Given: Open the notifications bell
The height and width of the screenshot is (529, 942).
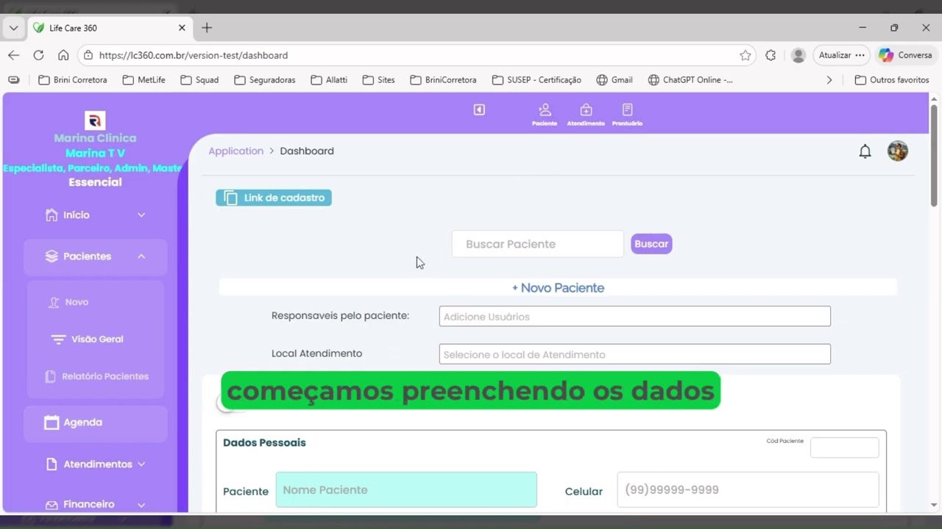Looking at the screenshot, I should [865, 151].
